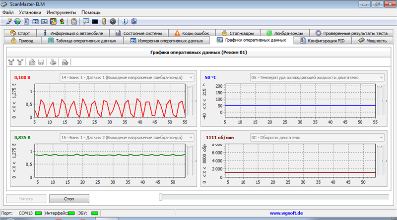Click the save diskette icon in graphs toolbar
Image resolution: width=397 pixels, height=220 pixels.
[41, 62]
